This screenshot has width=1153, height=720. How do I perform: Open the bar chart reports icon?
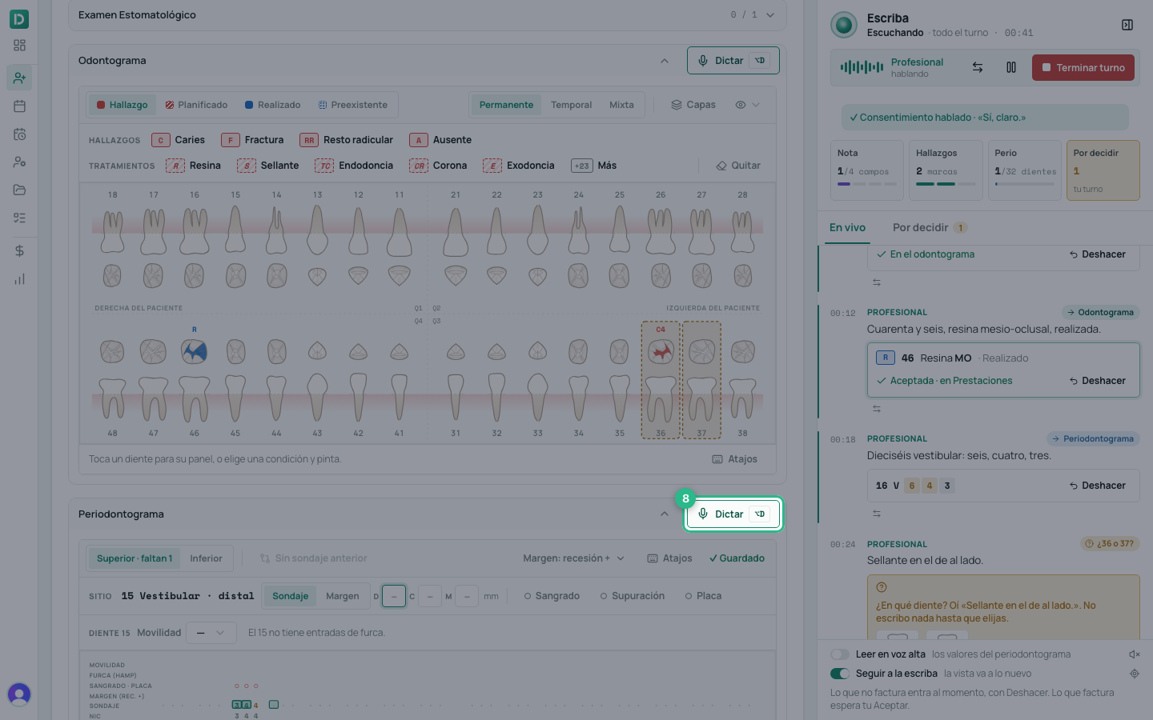[19, 279]
